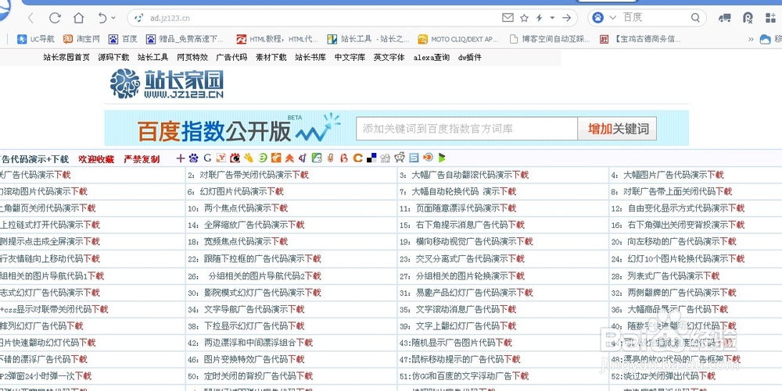
Task: Click the purple plus share icon
Action: coord(181,158)
